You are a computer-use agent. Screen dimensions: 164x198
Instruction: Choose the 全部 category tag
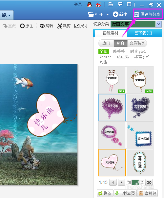click(103, 51)
